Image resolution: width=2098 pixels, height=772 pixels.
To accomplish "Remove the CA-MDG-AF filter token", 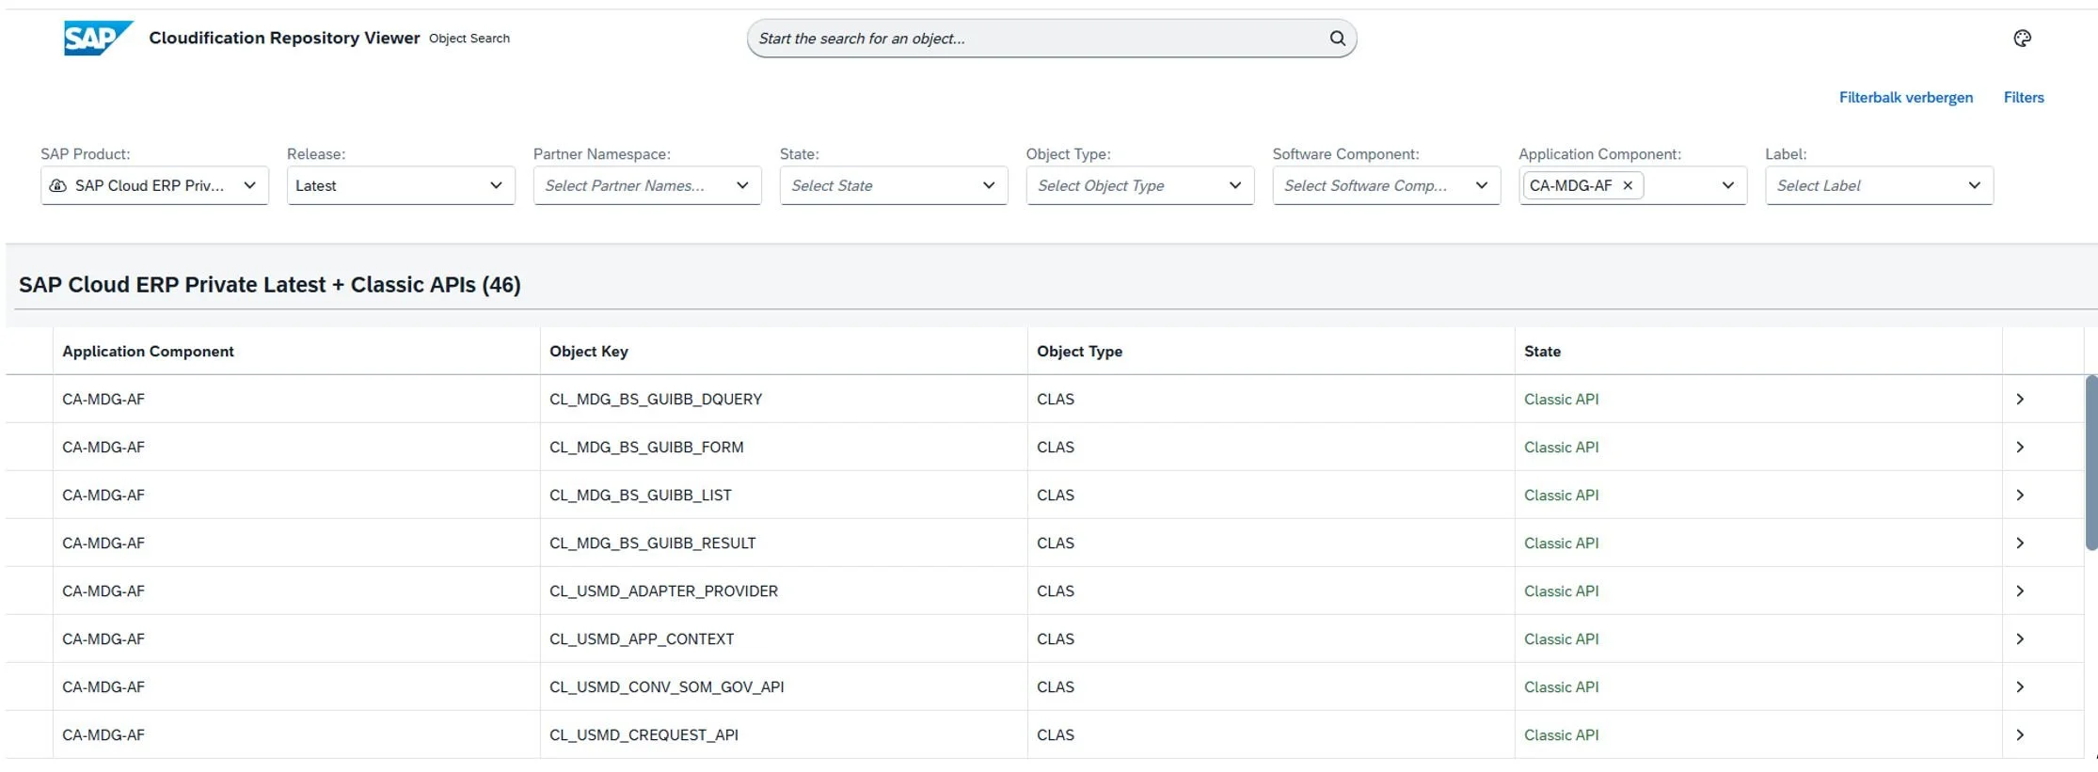I will point(1628,185).
